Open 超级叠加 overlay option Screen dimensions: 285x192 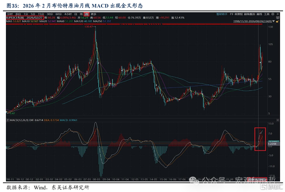(249, 14)
